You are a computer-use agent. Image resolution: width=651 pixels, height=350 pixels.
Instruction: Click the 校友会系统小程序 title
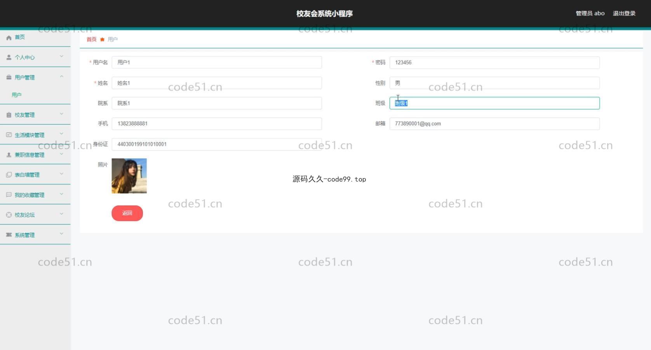[x=324, y=14]
